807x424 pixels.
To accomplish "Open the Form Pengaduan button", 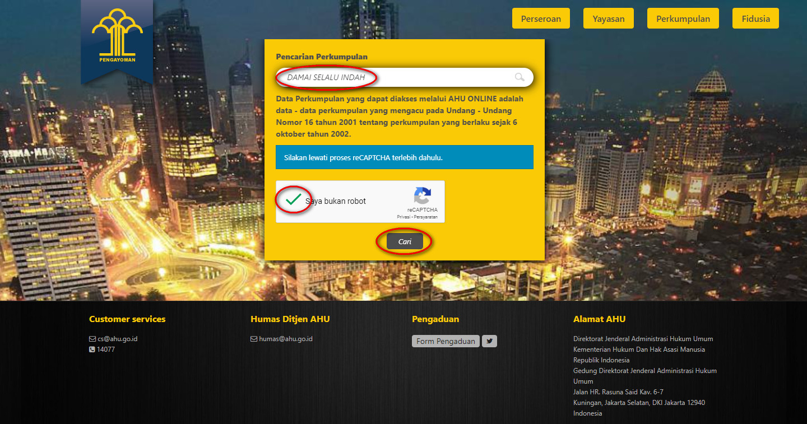I will [x=446, y=341].
